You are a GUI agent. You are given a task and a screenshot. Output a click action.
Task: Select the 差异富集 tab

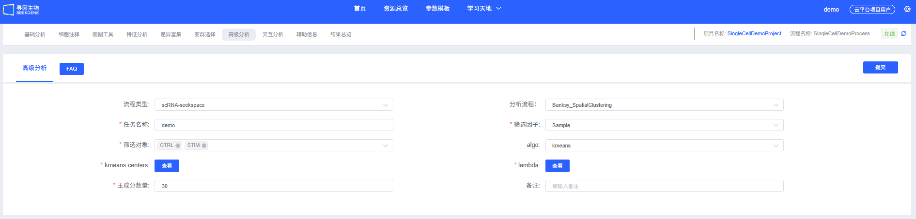click(x=171, y=34)
